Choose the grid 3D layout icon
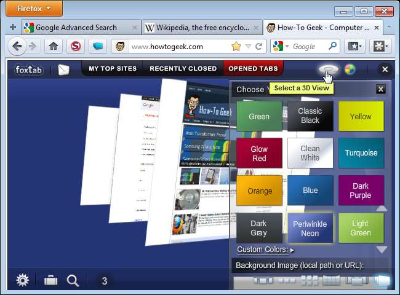 point(309,281)
